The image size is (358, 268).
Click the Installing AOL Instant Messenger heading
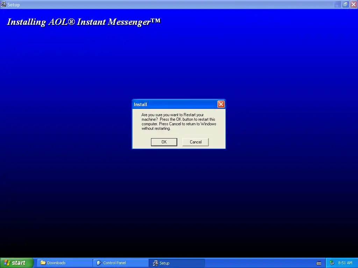point(84,22)
